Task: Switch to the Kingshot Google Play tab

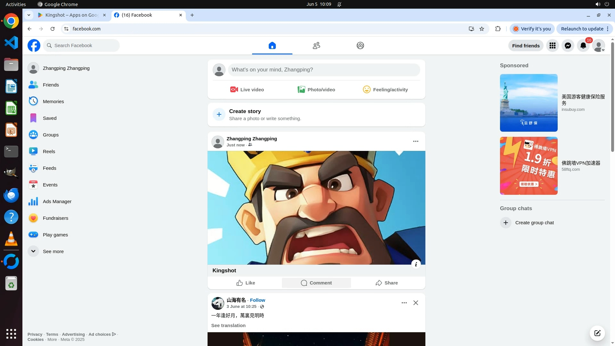Action: (x=71, y=15)
